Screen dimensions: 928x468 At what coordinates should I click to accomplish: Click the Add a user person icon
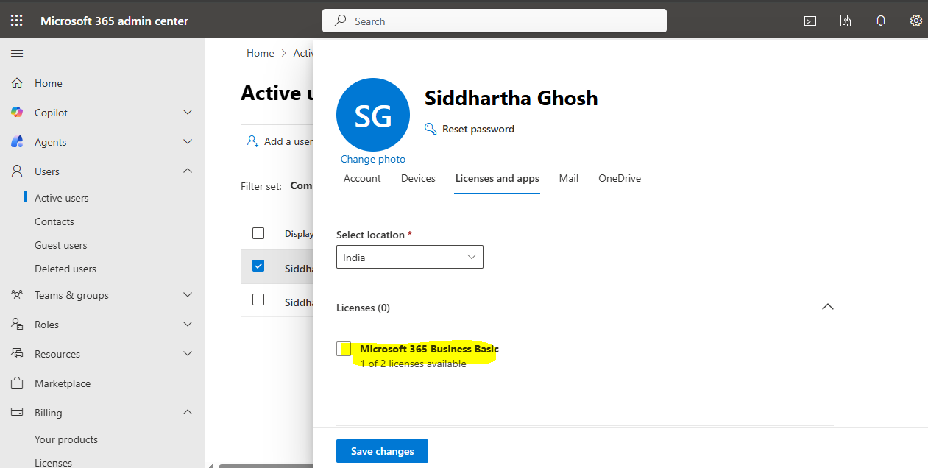252,141
